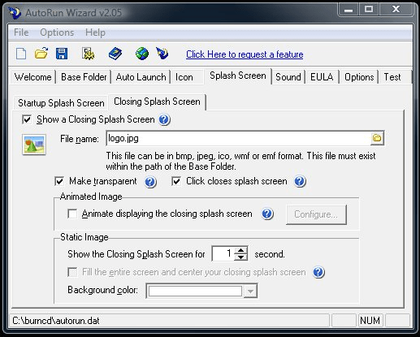Switch to the Base Folder tab
420x337 pixels.
[x=84, y=77]
